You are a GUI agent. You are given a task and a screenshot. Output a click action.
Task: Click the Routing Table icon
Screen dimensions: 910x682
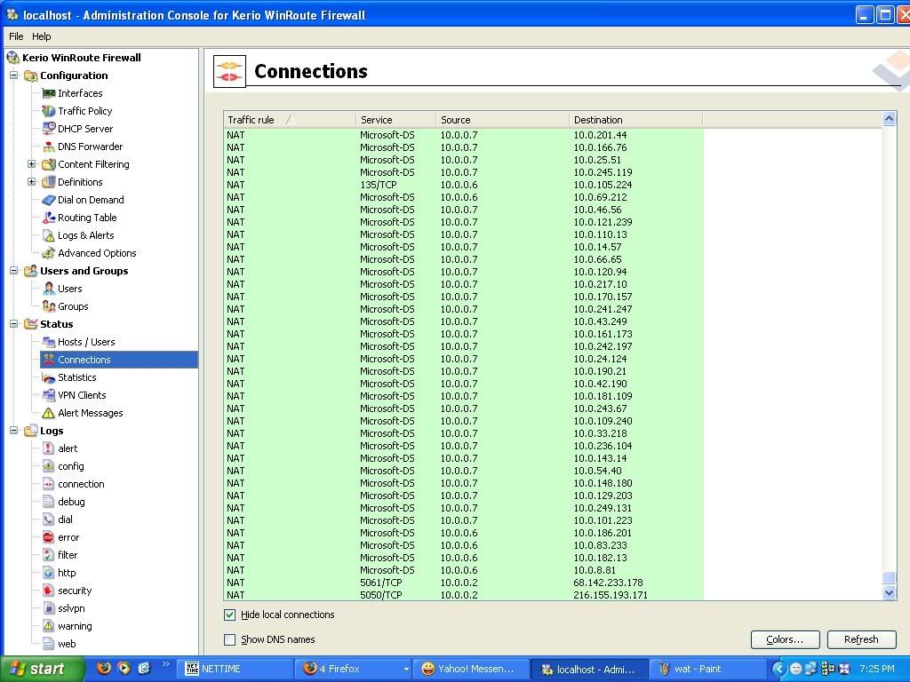49,218
